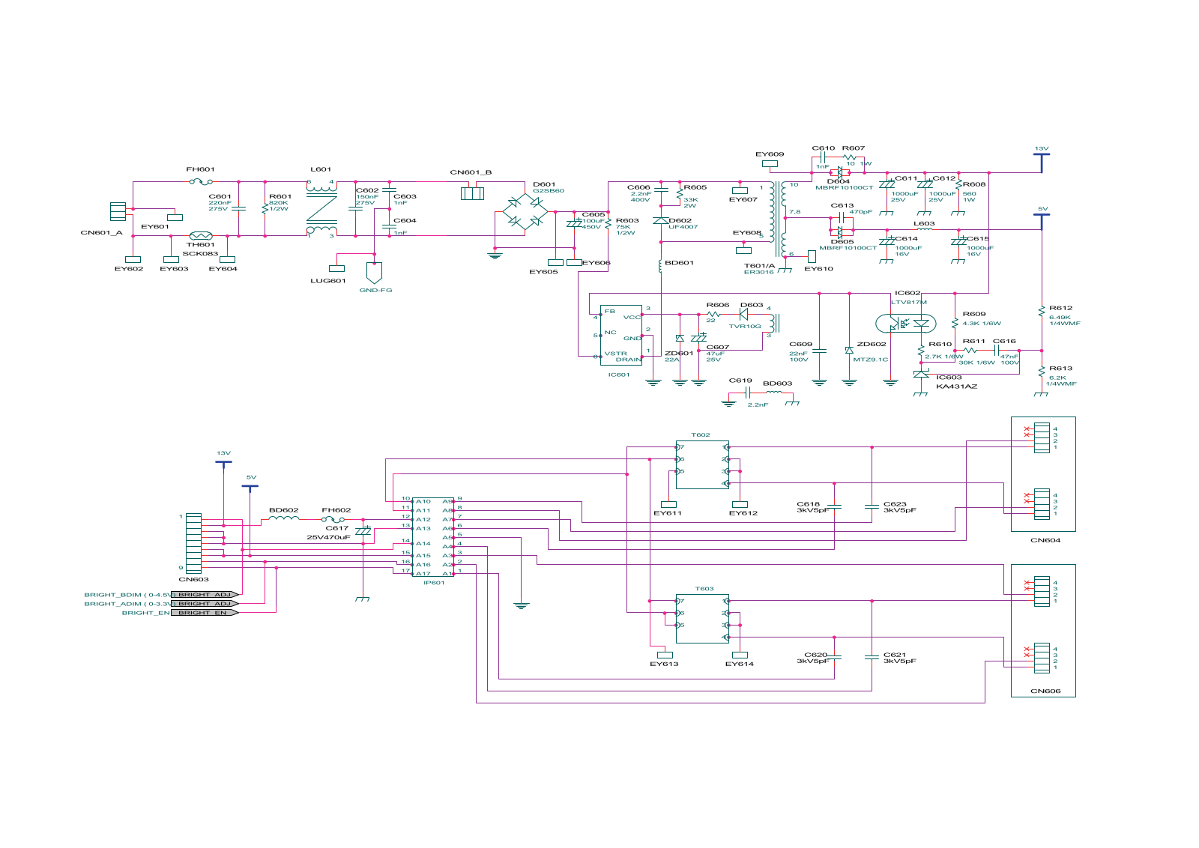Select the R606 resistor label
This screenshot has width=1199, height=848.
[x=718, y=305]
